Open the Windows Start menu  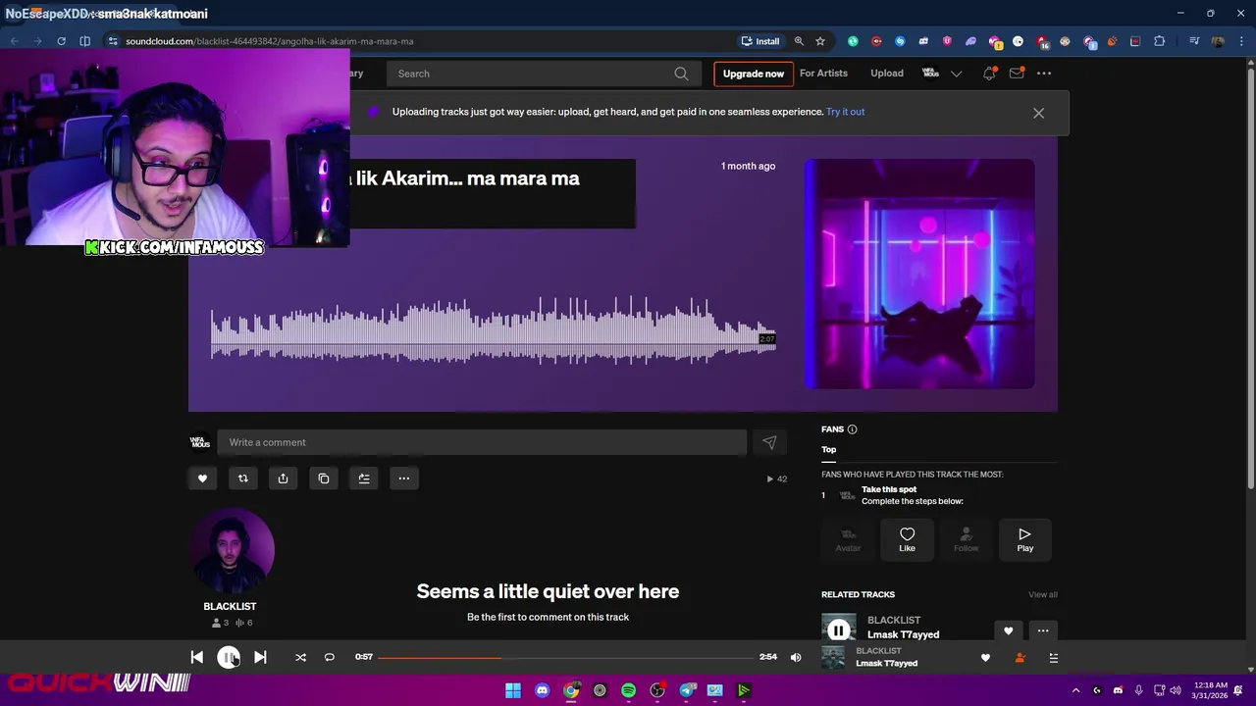pyautogui.click(x=513, y=690)
